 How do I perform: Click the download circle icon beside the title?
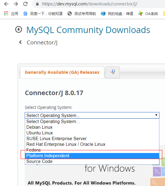point(19,29)
